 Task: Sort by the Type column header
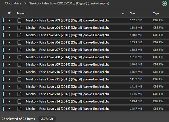pyautogui.click(x=156, y=13)
